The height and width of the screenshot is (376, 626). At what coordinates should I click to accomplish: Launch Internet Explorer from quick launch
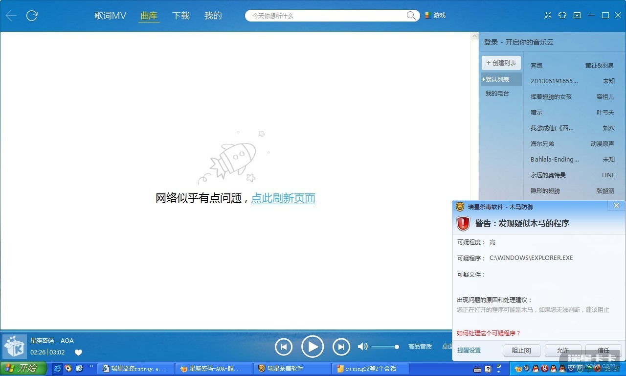click(58, 369)
